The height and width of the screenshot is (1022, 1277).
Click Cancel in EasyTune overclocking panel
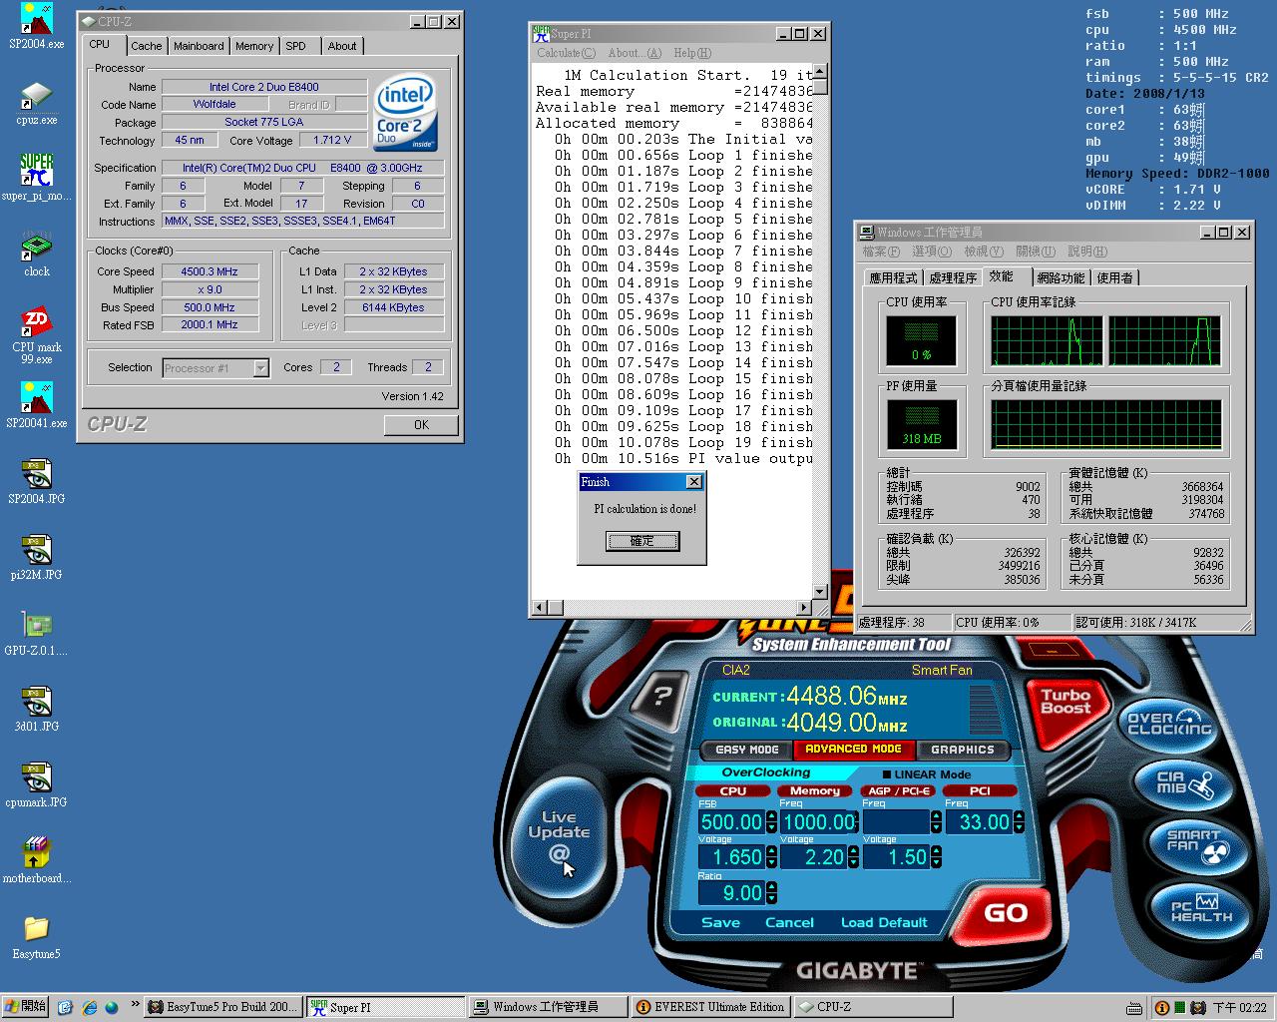789,922
